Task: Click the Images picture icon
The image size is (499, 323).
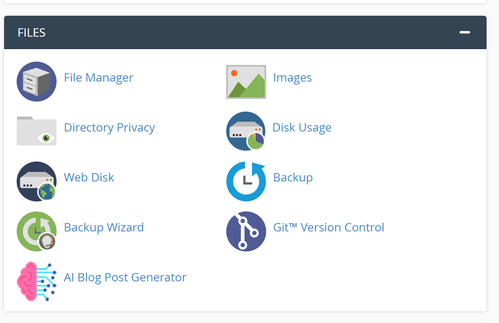Action: click(246, 82)
